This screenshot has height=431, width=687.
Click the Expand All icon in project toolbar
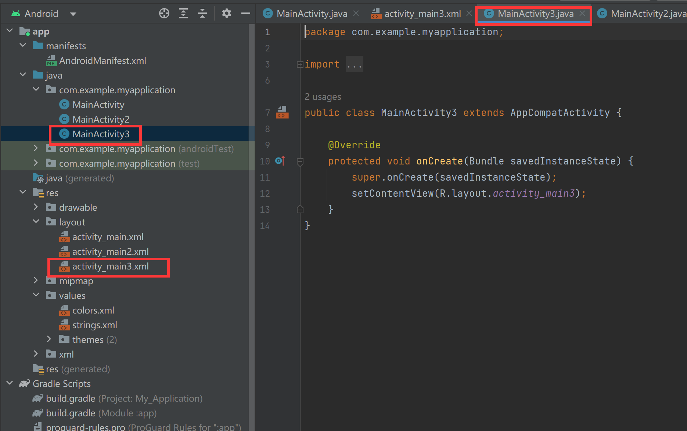coord(183,14)
